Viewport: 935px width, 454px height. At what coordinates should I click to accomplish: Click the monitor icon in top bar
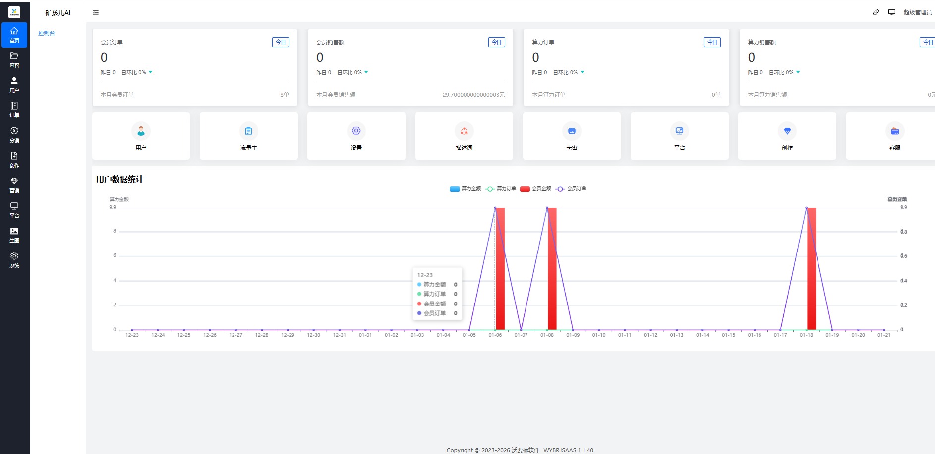click(x=891, y=12)
